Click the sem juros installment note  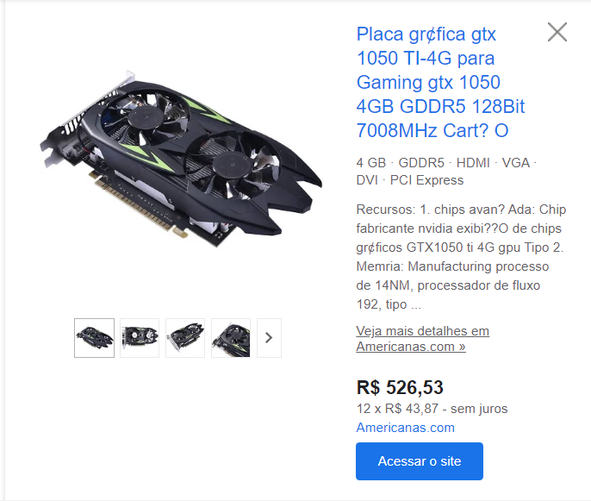[479, 409]
